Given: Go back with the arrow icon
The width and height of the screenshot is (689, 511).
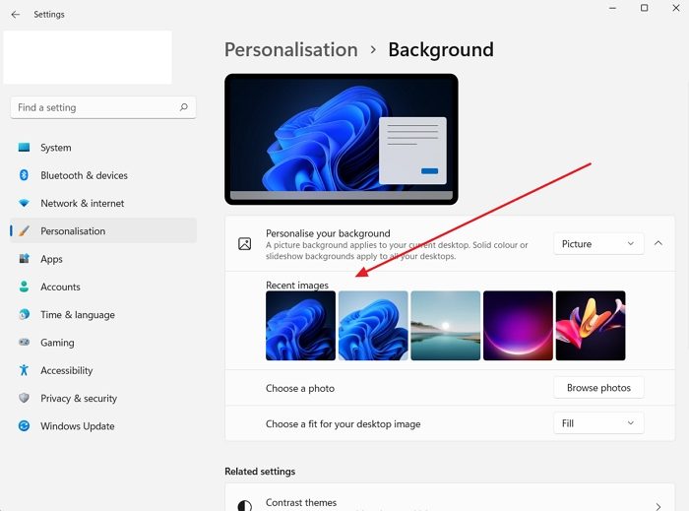Looking at the screenshot, I should point(16,15).
